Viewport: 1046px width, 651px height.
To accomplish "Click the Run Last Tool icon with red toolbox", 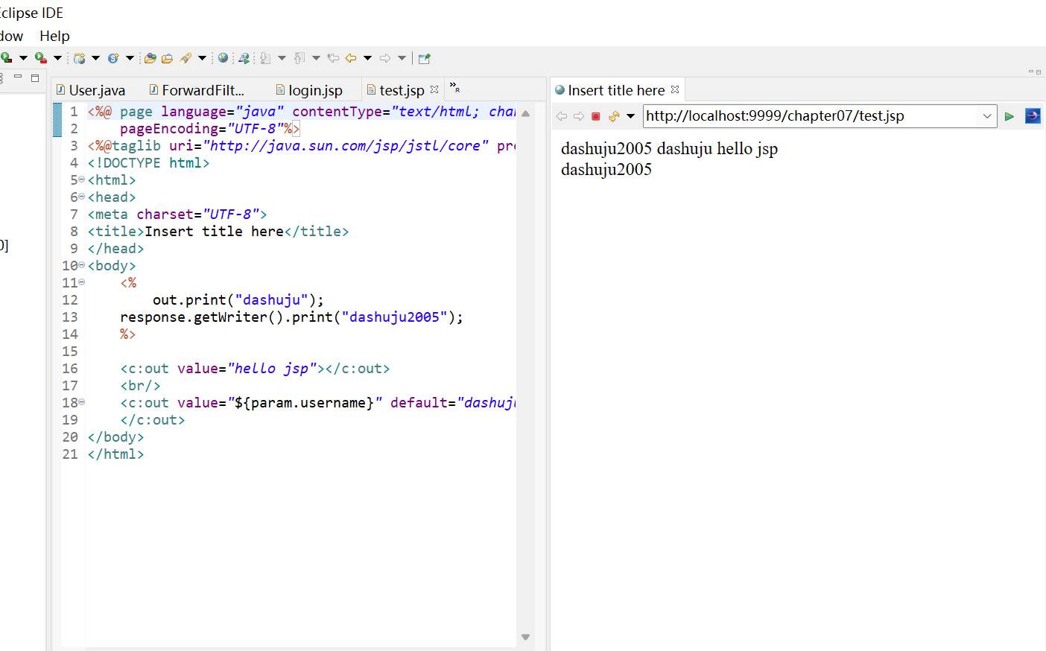I will [41, 58].
